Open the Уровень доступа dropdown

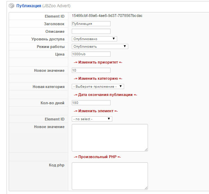[x=95, y=39]
